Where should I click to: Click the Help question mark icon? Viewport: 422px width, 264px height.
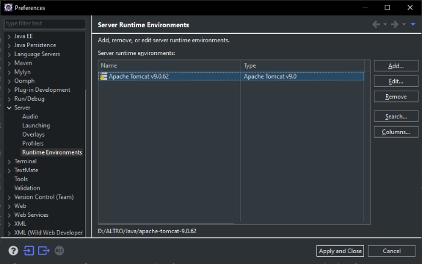(x=13, y=250)
